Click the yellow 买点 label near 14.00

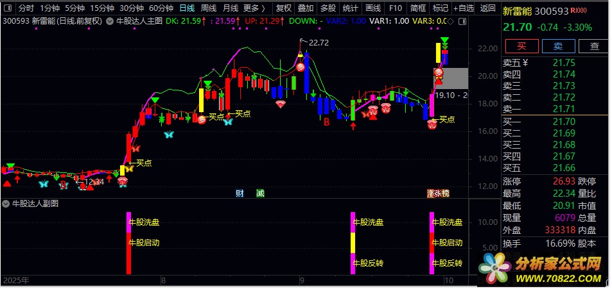coord(140,163)
